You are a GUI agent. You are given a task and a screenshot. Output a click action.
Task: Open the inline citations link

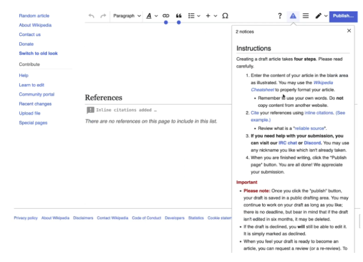point(319,113)
